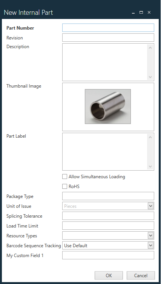Click inside the Description text area

click(x=105, y=62)
